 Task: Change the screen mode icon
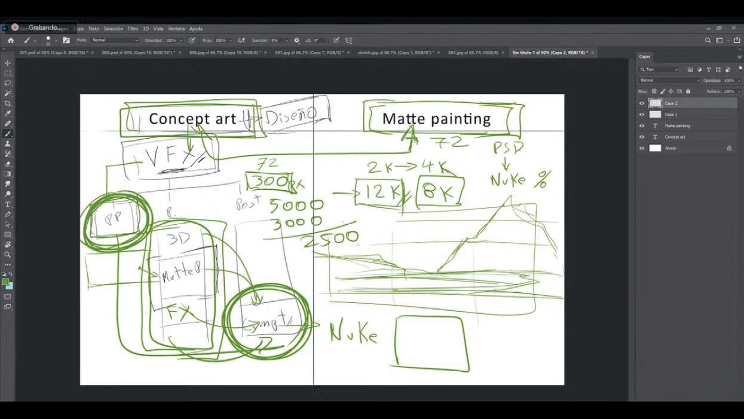8,307
